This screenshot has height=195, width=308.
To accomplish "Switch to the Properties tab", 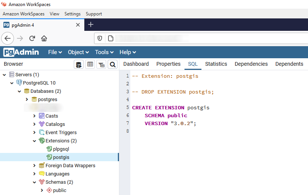I will click(168, 64).
